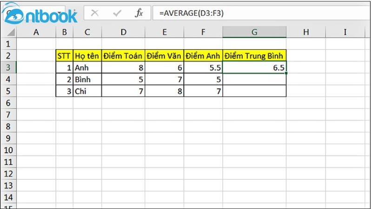
Task: Select Anh's Điểm Văn score 6
Action: tap(164, 67)
